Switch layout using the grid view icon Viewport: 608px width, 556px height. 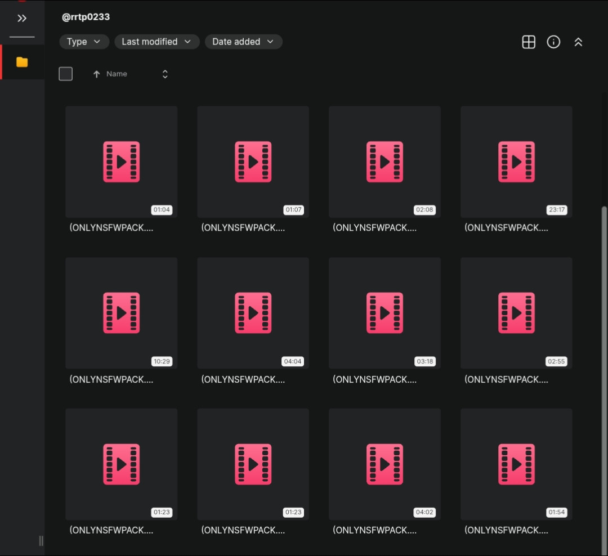[529, 42]
